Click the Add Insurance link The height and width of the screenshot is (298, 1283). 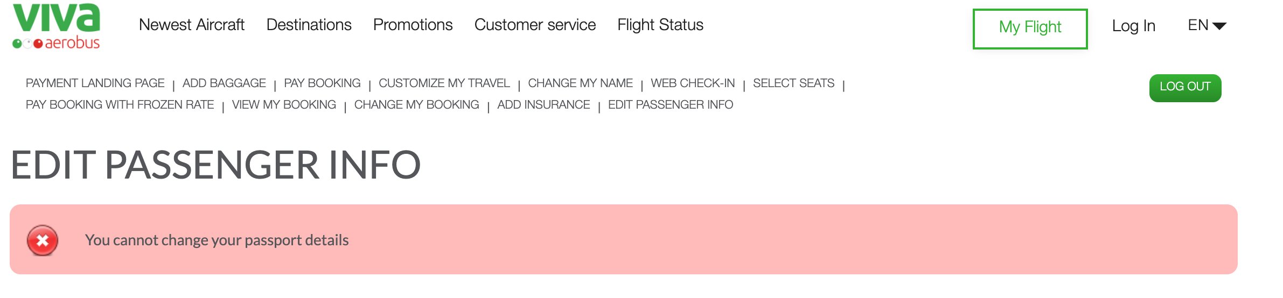(543, 105)
